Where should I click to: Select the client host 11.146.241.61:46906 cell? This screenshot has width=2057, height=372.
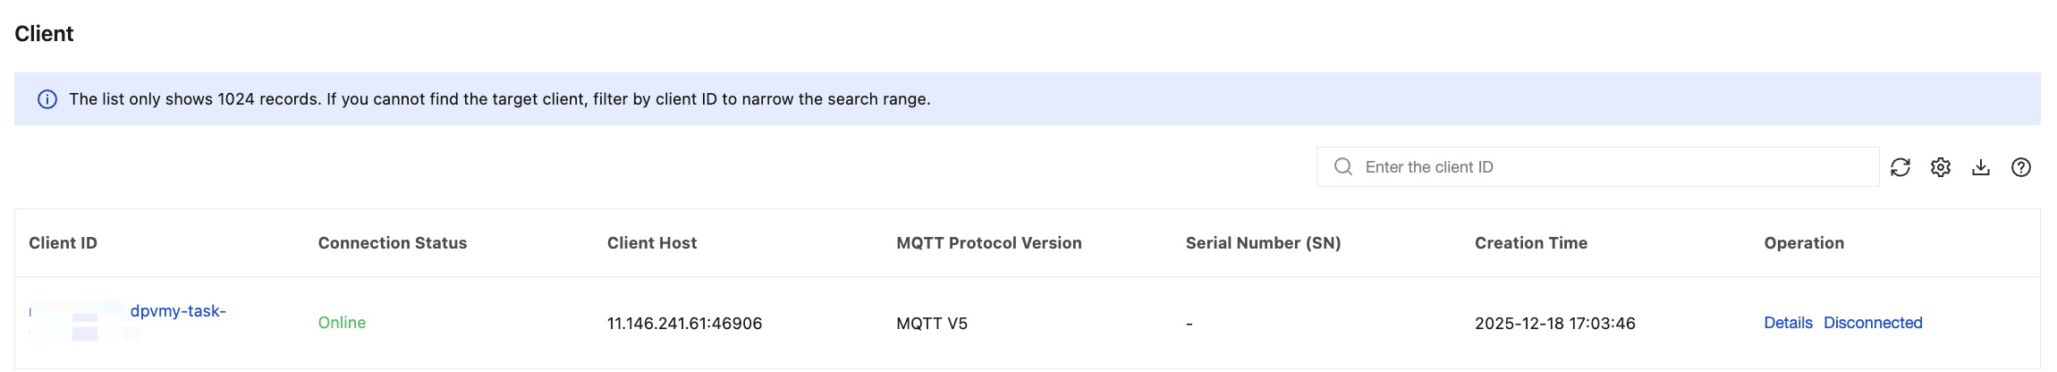(684, 324)
